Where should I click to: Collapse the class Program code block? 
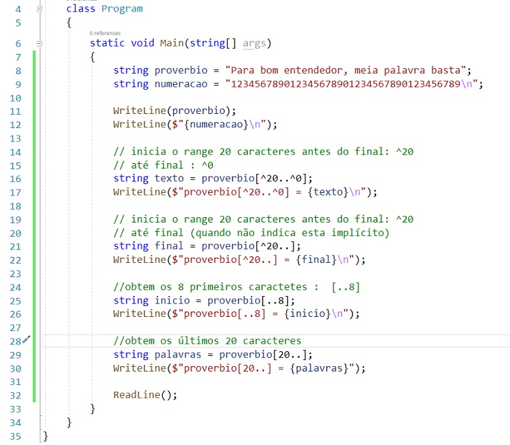pyautogui.click(x=39, y=9)
